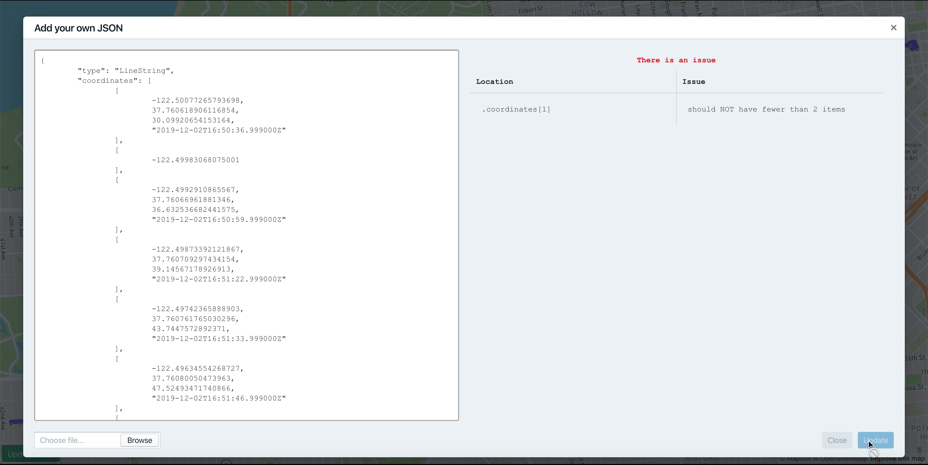This screenshot has width=928, height=465.
Task: Click the timestamp 2019-12-02T16:50:36.999000Z in JSON
Action: click(219, 130)
